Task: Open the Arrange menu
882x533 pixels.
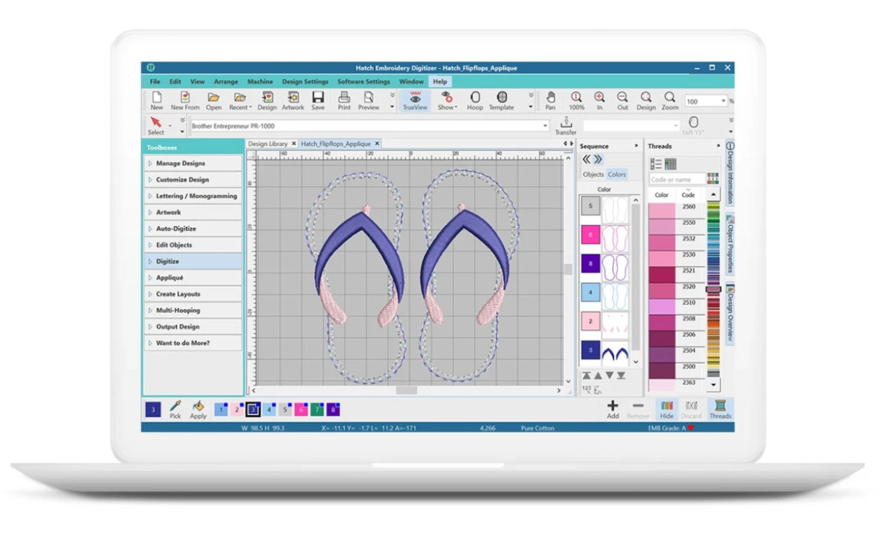Action: click(226, 81)
